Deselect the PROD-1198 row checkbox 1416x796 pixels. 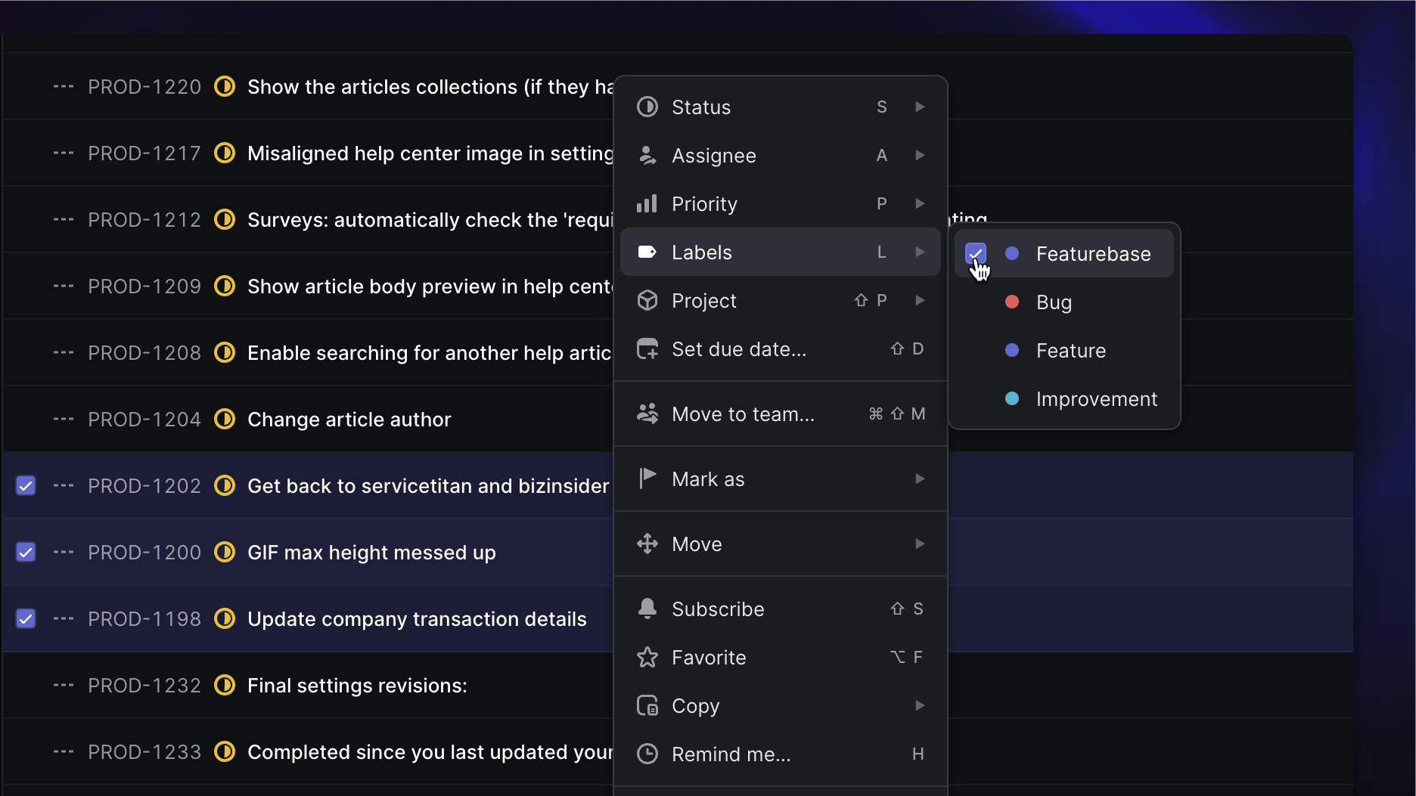(25, 618)
